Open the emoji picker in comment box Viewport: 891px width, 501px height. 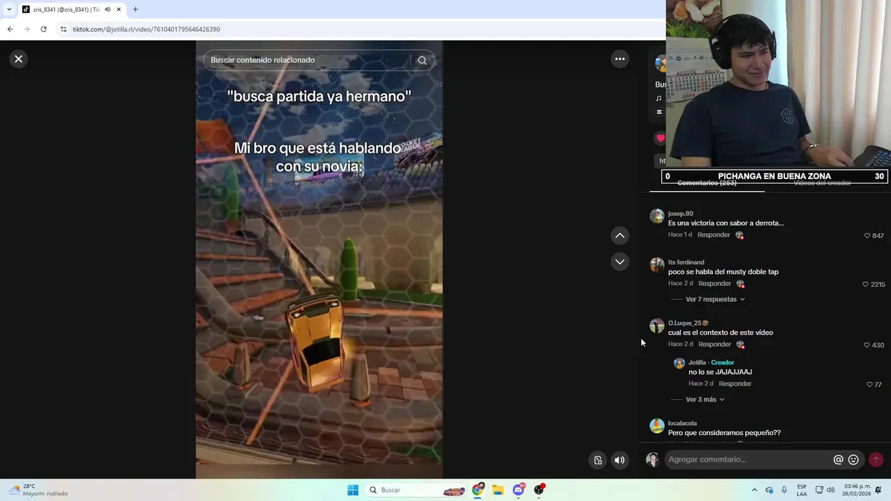853,460
